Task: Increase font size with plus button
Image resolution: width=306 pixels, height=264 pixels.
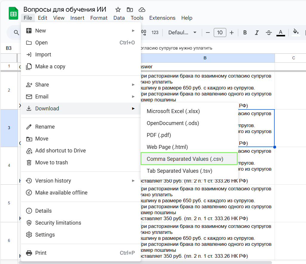Action: (x=232, y=33)
